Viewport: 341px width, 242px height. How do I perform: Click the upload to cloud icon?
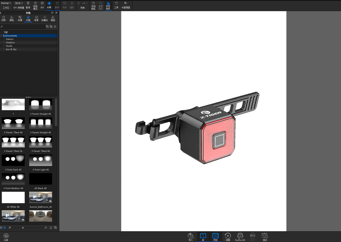[x=51, y=227]
